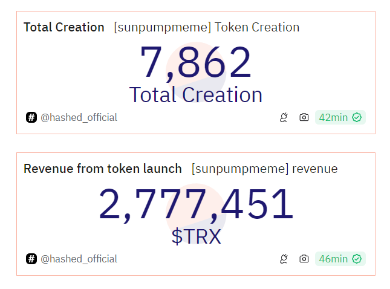Click the Revenue from token launch title

(103, 169)
